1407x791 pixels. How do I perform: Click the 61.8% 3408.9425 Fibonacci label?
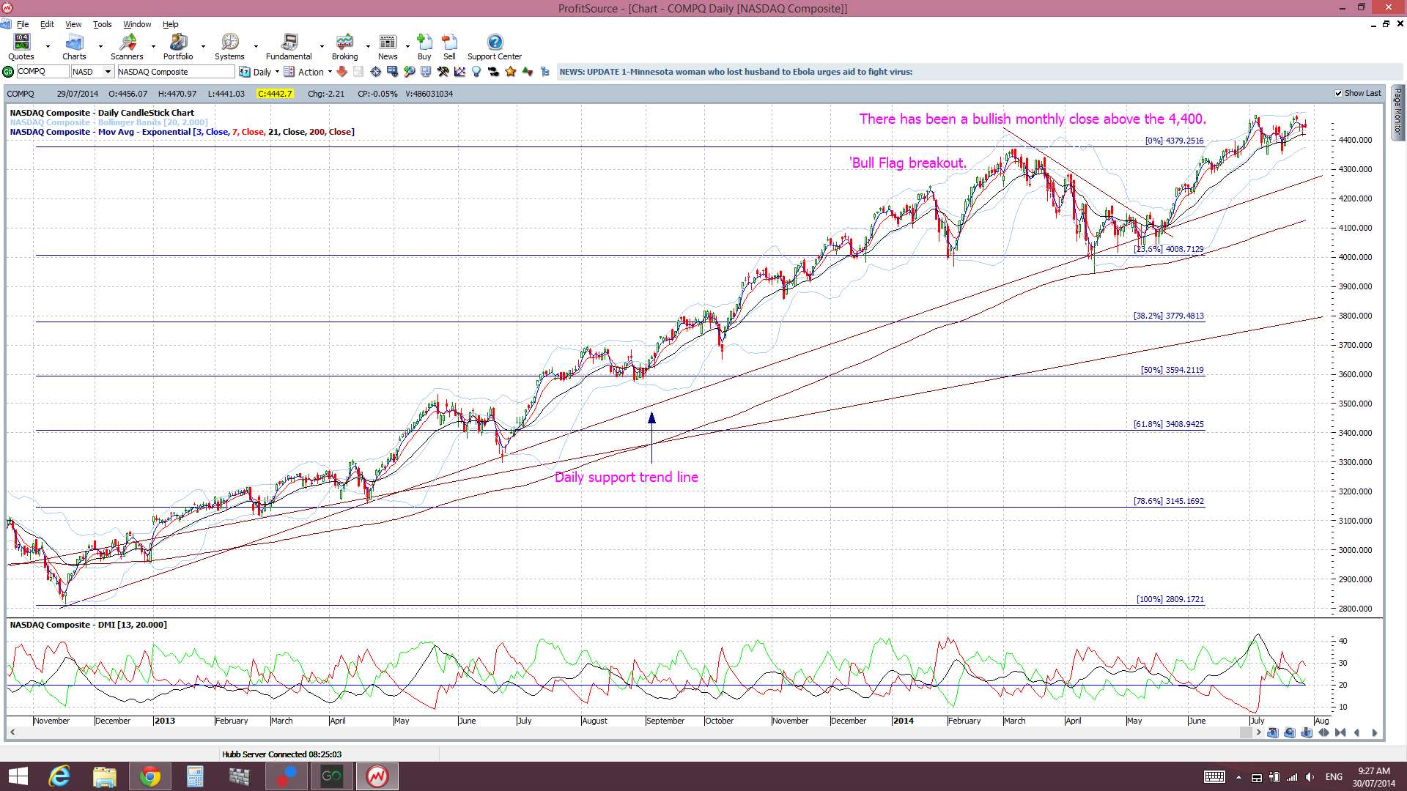(1168, 424)
